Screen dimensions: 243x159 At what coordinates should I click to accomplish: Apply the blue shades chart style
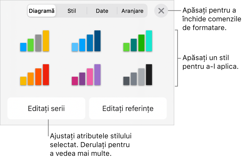point(86,41)
